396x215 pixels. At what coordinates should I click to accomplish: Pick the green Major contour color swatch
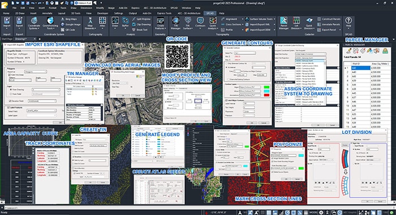pos(266,87)
